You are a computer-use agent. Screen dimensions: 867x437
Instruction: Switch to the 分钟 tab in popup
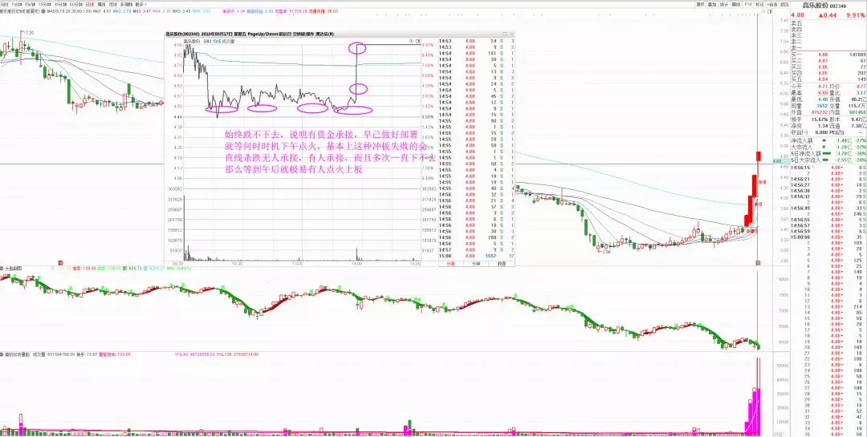[x=476, y=264]
